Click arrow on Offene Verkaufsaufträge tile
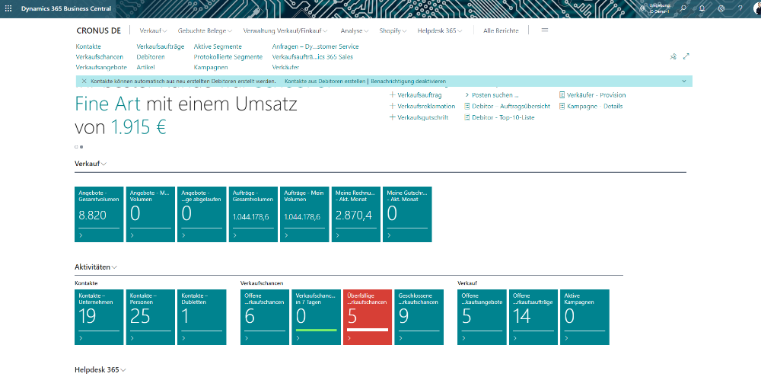This screenshot has height=377, width=761. [514, 338]
